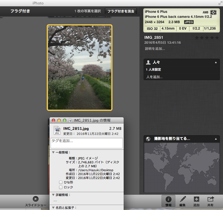The height and width of the screenshot is (210, 223).
Task: Collapse the 一般情報 section
Action: 53,152
